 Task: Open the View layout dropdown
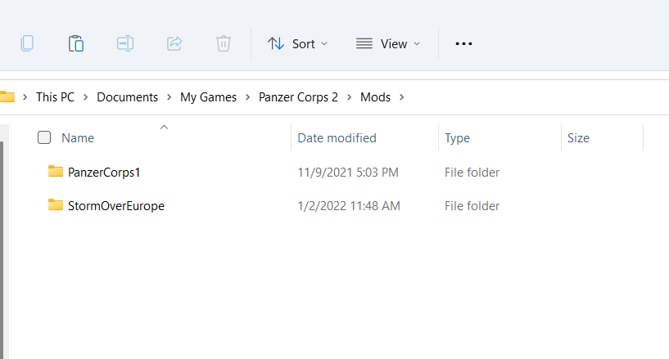(388, 43)
